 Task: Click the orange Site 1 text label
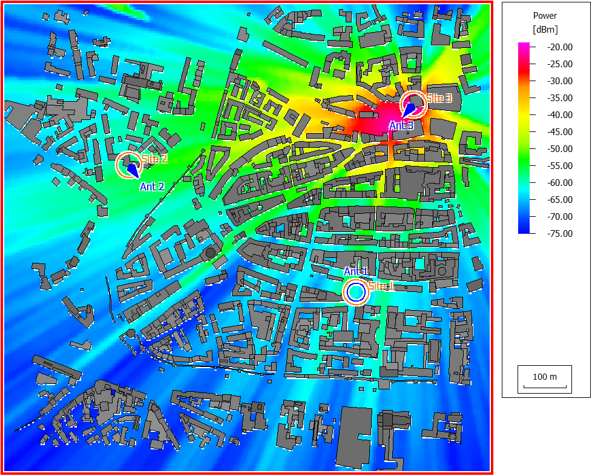[381, 286]
